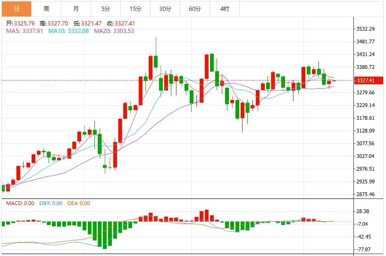Click the DEA:0.00 indicator label

(79, 203)
